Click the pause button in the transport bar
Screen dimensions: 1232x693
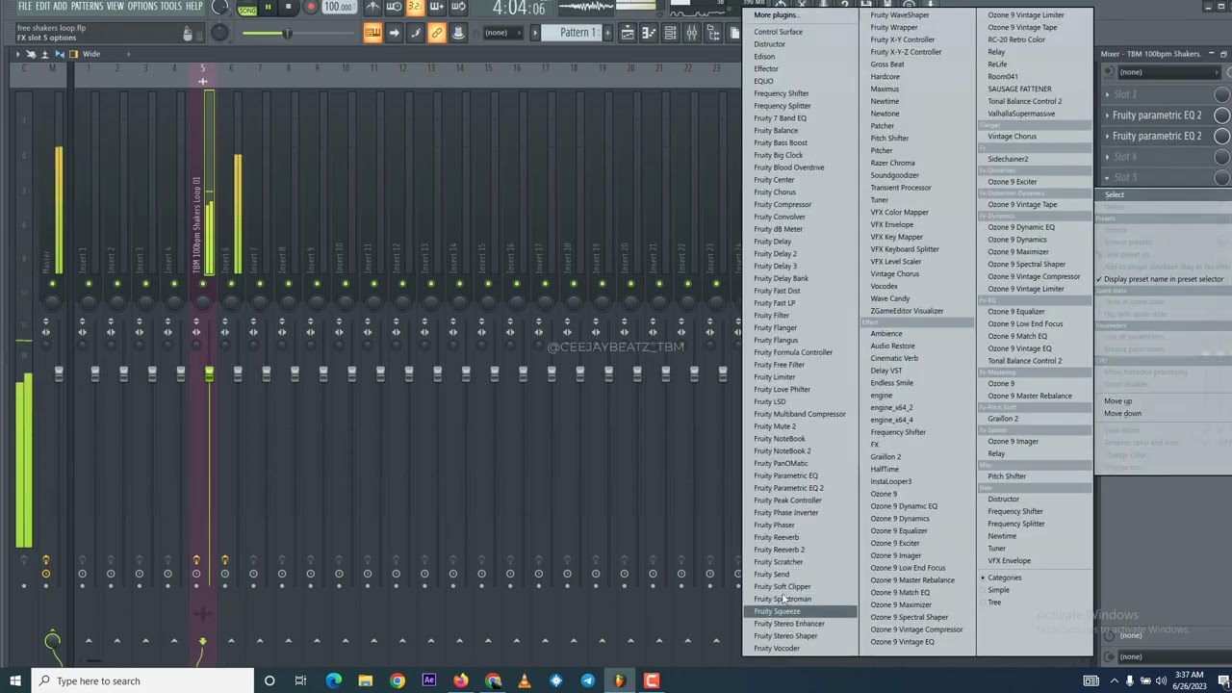[268, 7]
